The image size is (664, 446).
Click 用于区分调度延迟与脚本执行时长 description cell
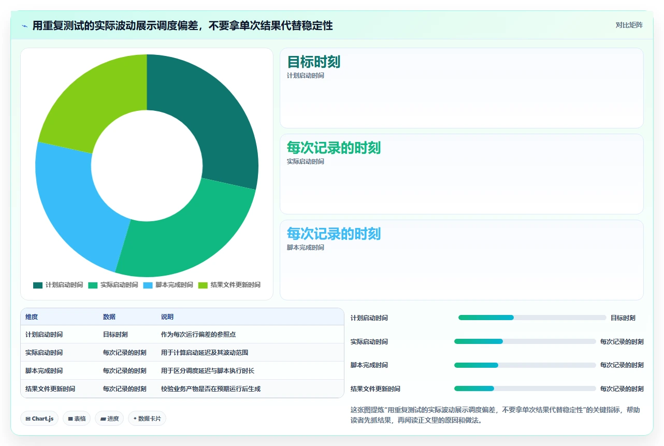(x=208, y=371)
